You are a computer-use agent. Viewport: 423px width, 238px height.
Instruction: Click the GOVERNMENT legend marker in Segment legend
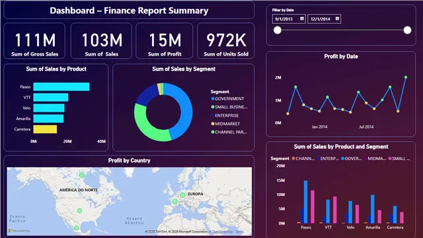[213, 99]
